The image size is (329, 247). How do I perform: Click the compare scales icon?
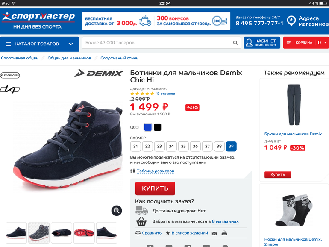coord(138,233)
